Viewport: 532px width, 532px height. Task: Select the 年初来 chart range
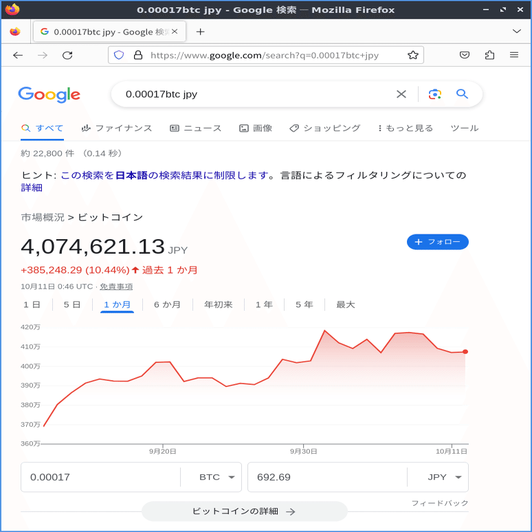pyautogui.click(x=218, y=304)
